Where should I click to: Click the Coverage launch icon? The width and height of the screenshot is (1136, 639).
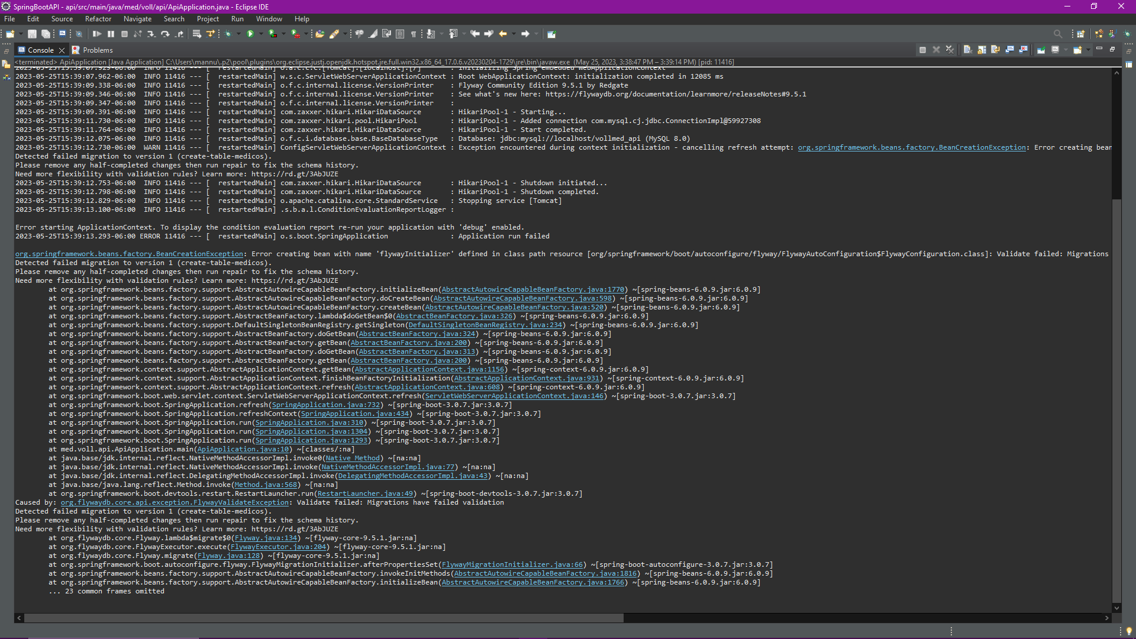pos(273,34)
